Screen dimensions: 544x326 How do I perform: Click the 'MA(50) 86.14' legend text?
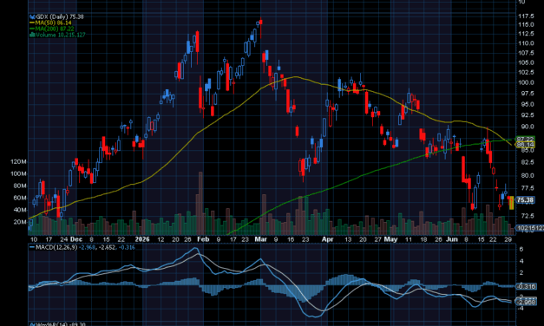[53, 23]
